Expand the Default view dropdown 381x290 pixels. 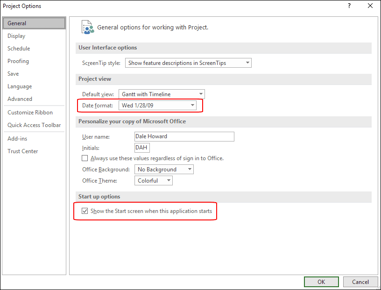coord(162,94)
